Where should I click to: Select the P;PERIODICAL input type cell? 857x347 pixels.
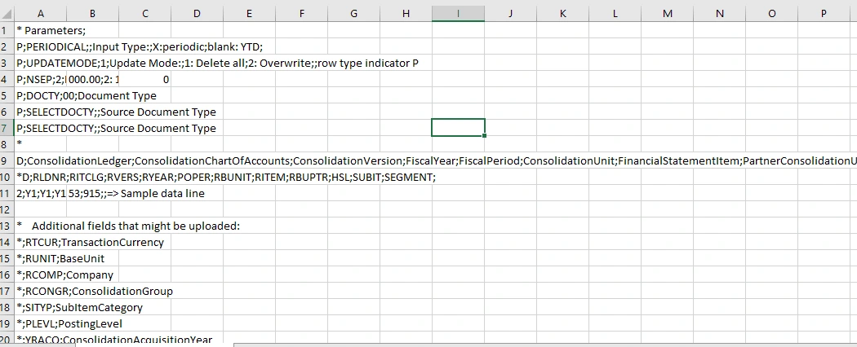click(x=40, y=46)
